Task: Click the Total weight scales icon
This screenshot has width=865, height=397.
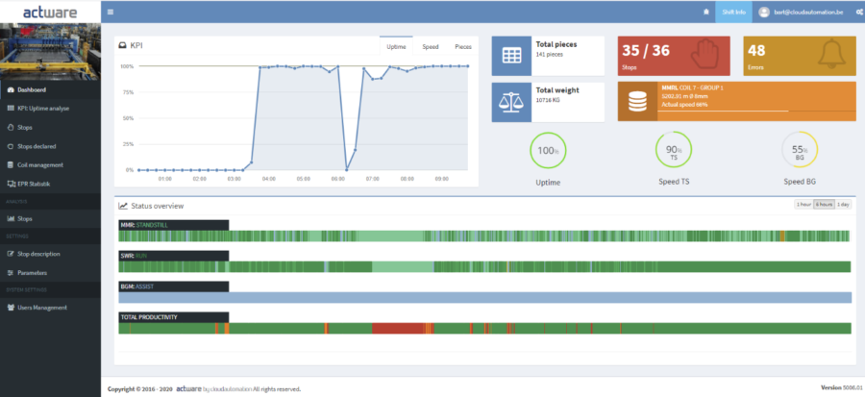Action: 511,101
